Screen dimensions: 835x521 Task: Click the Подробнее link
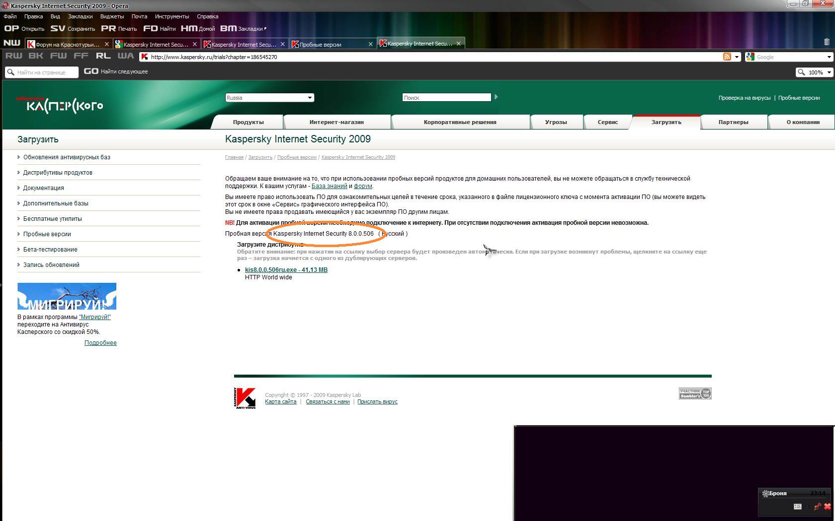coord(100,343)
